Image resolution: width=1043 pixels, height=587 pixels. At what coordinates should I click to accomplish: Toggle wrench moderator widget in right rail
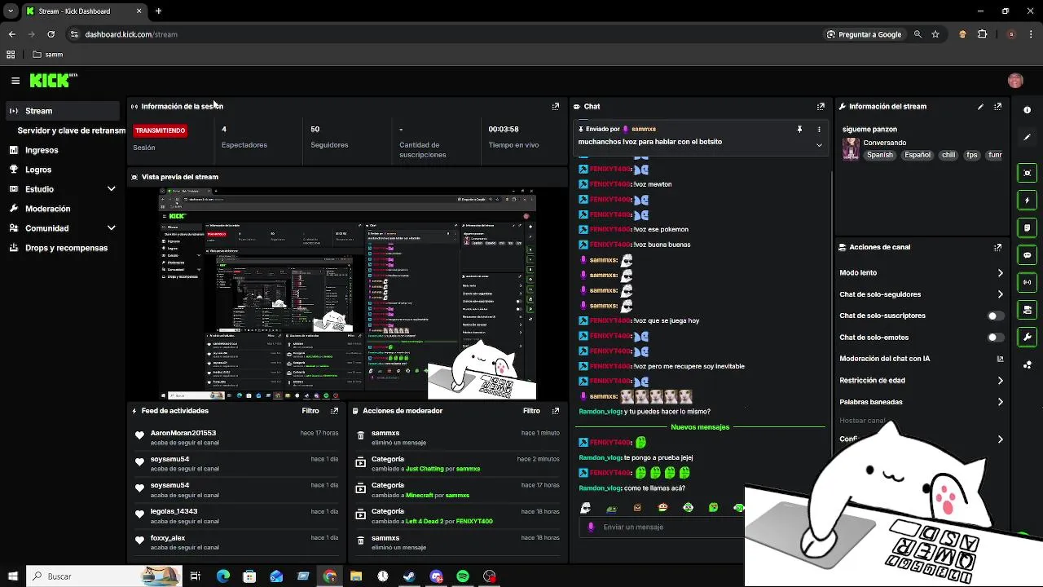pyautogui.click(x=1027, y=337)
